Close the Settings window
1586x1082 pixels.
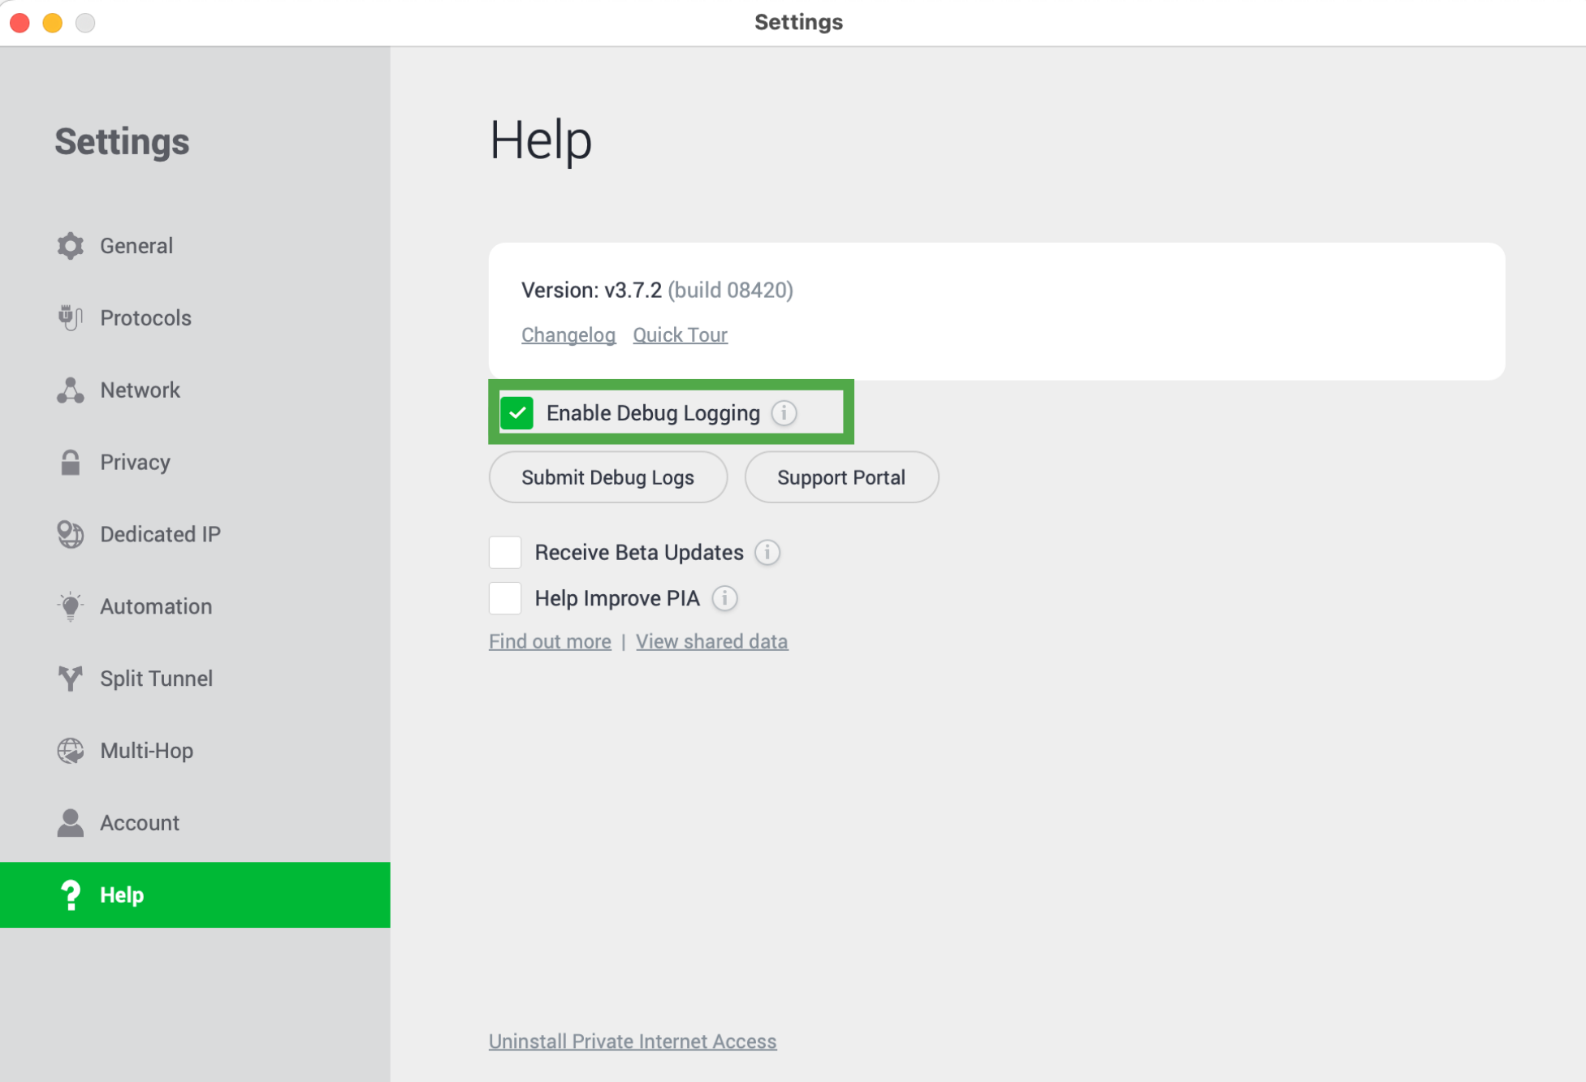20,23
